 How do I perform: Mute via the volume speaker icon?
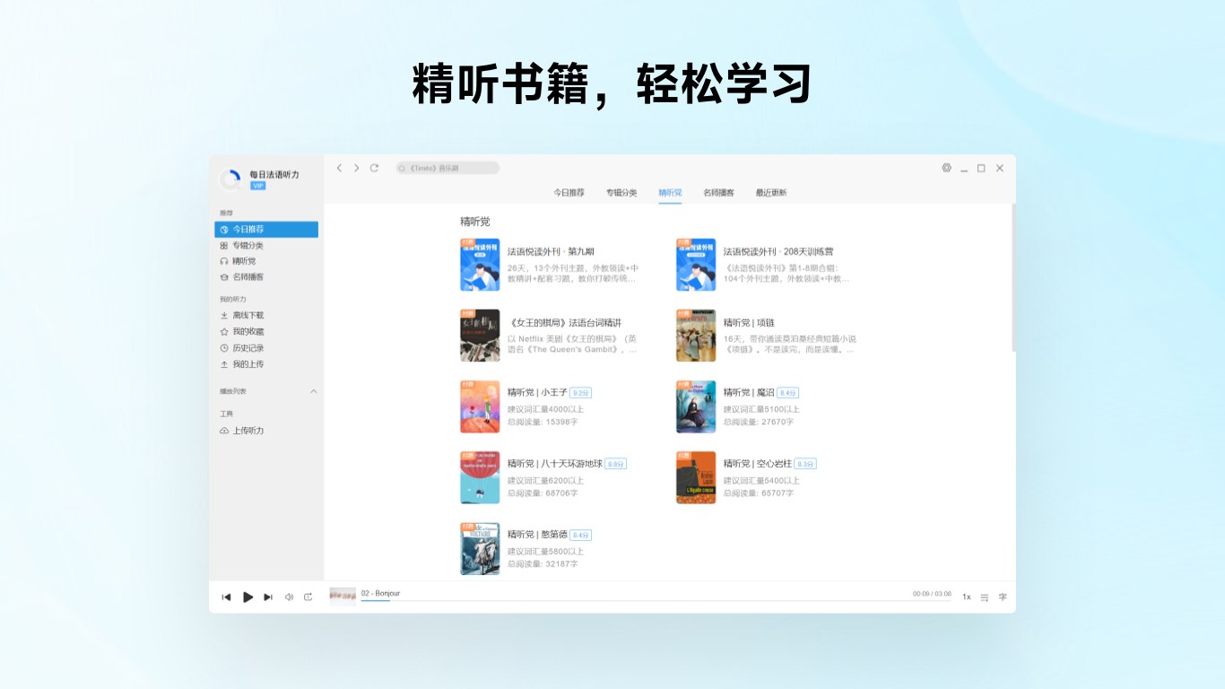coord(289,597)
